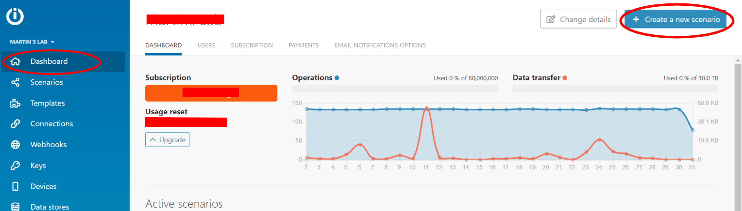Click the Change details button
742x211 pixels.
click(x=578, y=19)
